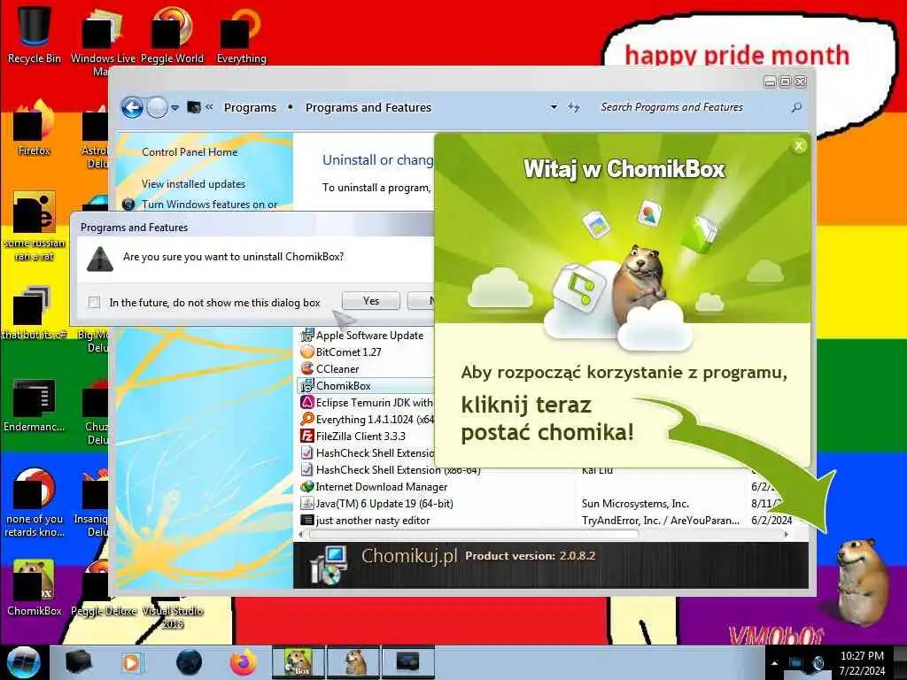Open the recent pages dropdown arrow
Image resolution: width=907 pixels, height=680 pixels.
(174, 107)
